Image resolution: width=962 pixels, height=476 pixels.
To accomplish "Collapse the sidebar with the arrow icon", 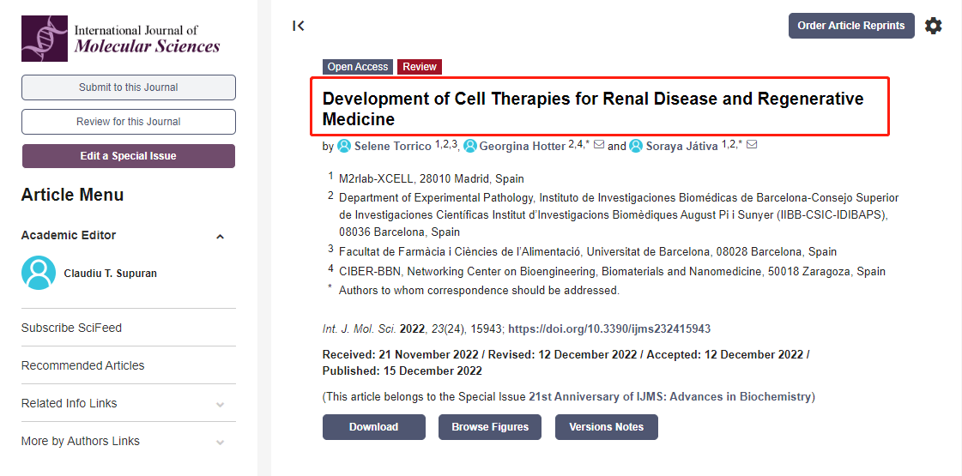I will click(299, 26).
